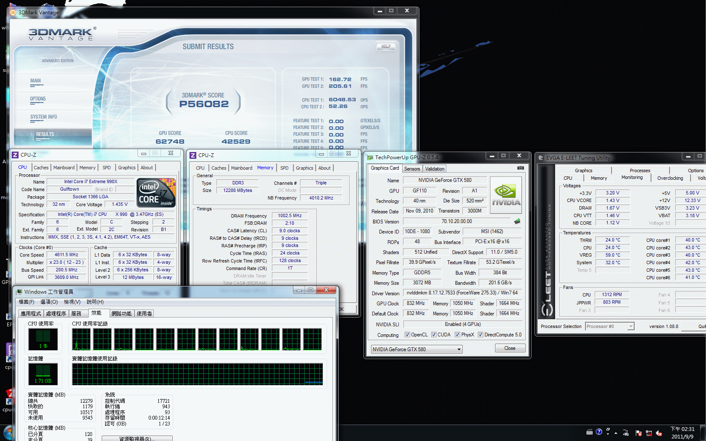The height and width of the screenshot is (441, 706).
Task: Open the About tab in the CPU-Z Processor window
Action: point(147,168)
